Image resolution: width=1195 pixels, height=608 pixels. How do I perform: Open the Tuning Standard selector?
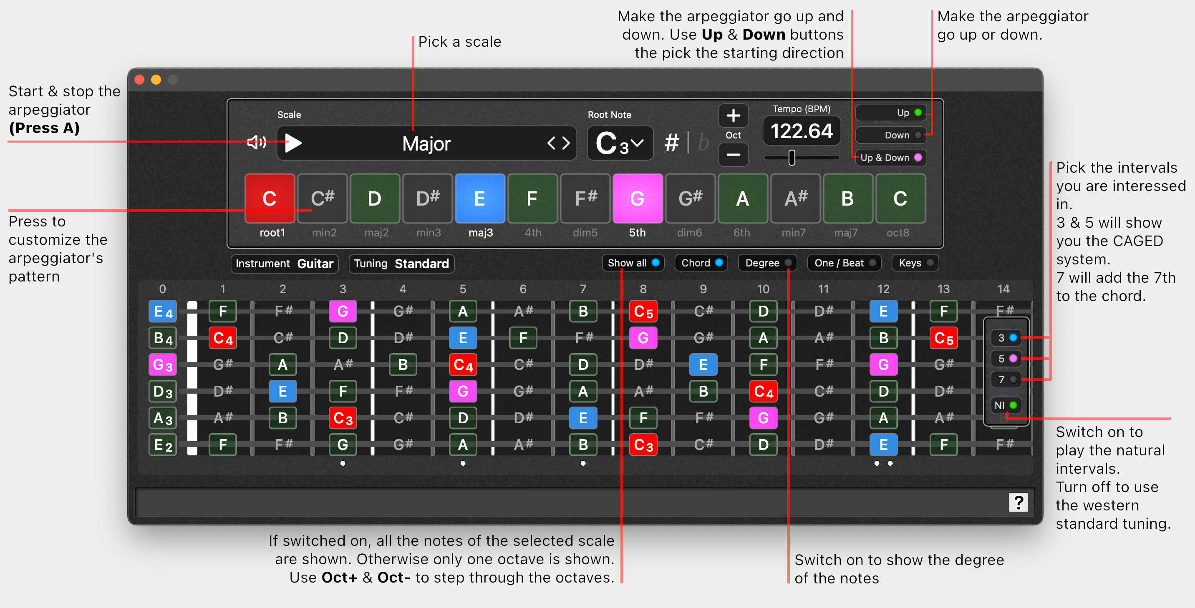pyautogui.click(x=401, y=264)
